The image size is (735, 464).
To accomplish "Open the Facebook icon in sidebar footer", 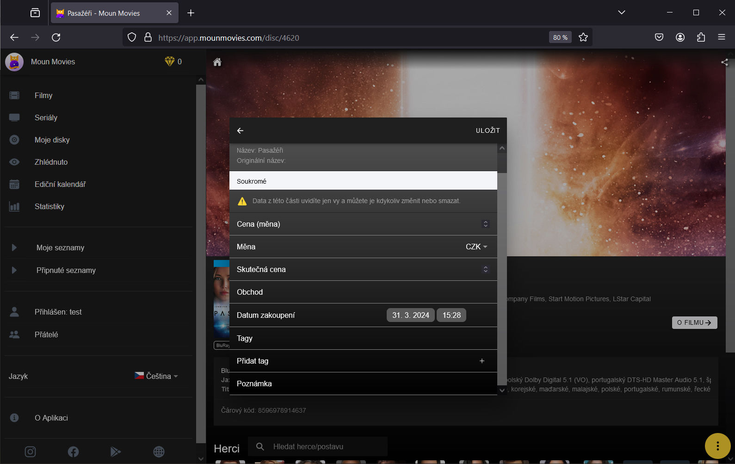I will 73,452.
